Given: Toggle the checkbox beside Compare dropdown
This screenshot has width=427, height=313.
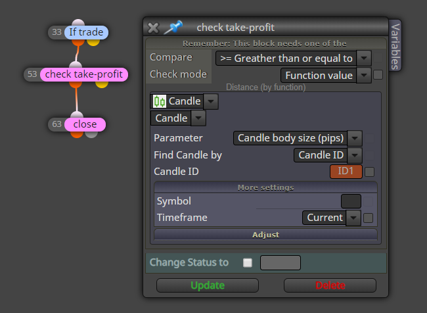Looking at the screenshot, I should 378,58.
